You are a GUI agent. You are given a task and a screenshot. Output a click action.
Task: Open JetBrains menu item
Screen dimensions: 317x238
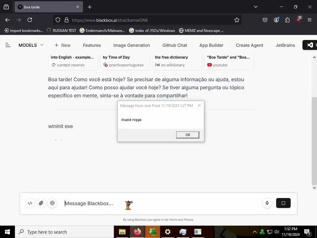(x=285, y=45)
